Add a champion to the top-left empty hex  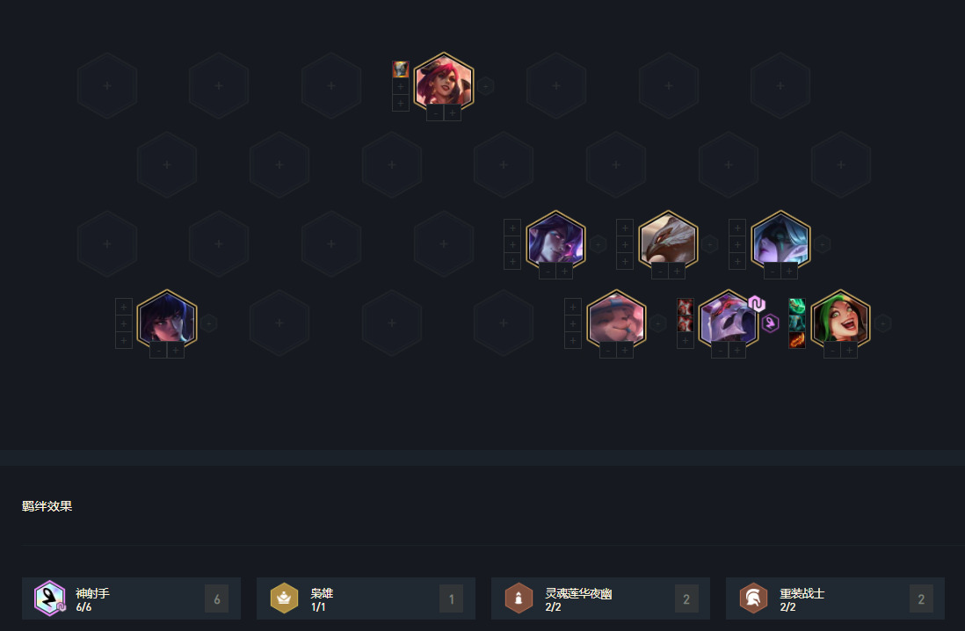click(107, 85)
